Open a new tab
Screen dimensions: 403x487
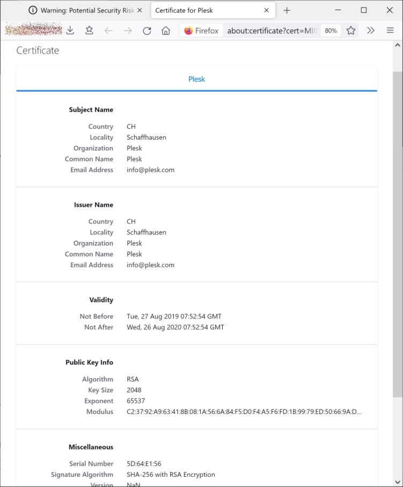pyautogui.click(x=287, y=10)
